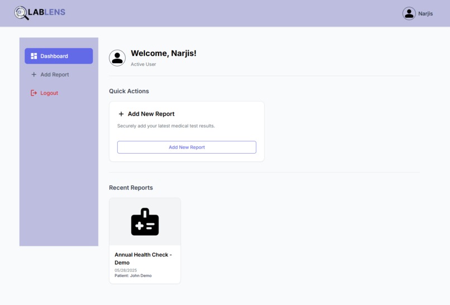Screen dimensions: 450x305
Task: Open the user avatar icon in header
Action: [x=409, y=13]
